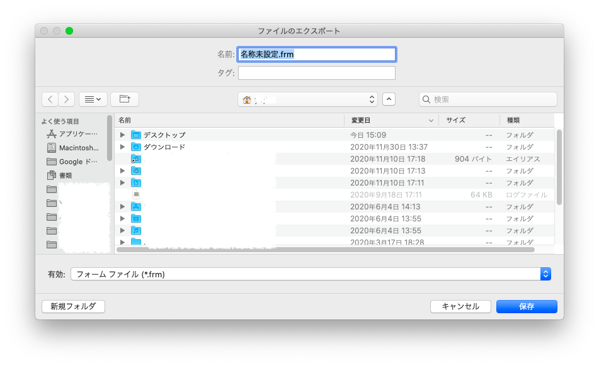Click the forward navigation arrow button
This screenshot has height=366, width=599.
tap(67, 99)
